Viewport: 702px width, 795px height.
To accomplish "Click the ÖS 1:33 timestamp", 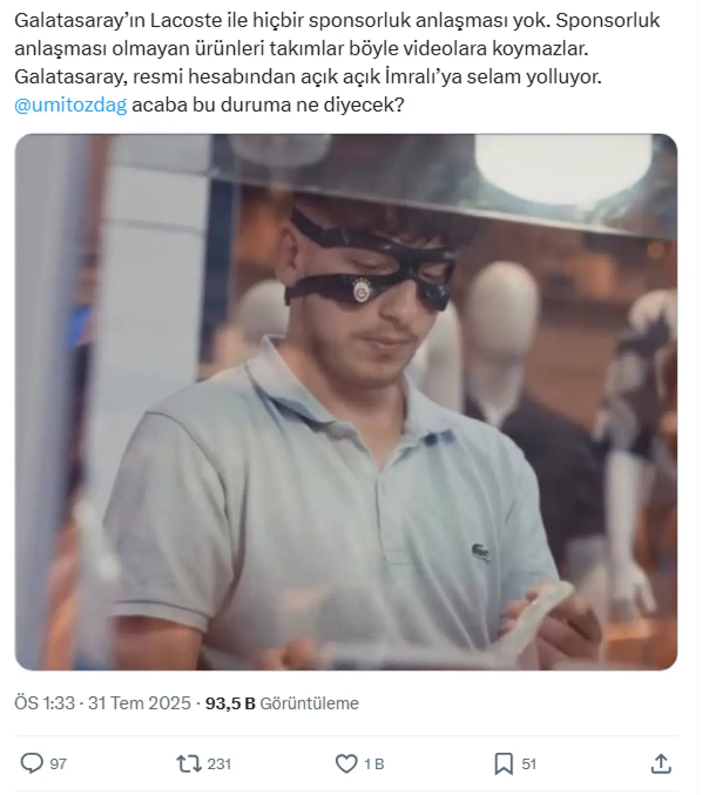I will point(44,703).
